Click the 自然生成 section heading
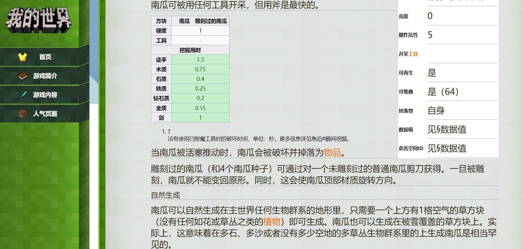This screenshot has width=523, height=249. [165, 195]
